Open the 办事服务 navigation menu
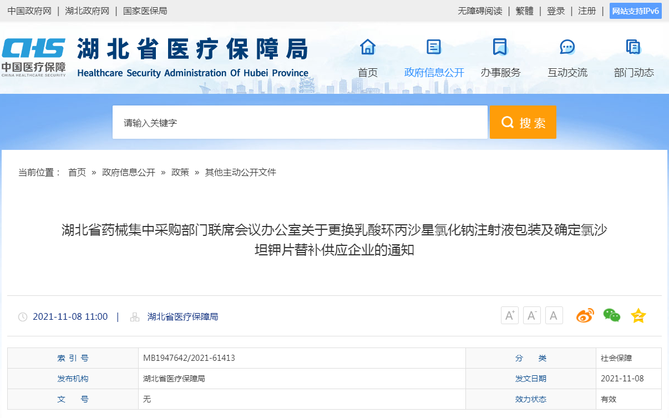Screen dimensions: 669x418 (500, 72)
